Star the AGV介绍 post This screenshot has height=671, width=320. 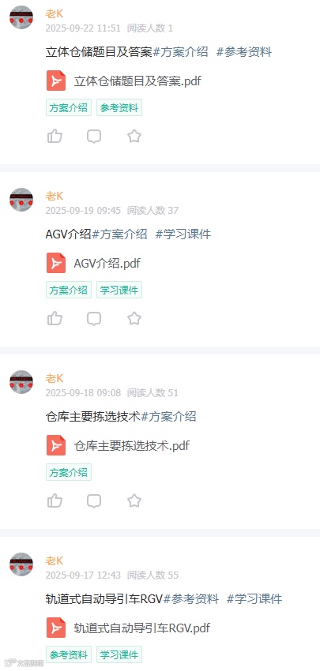coord(134,318)
